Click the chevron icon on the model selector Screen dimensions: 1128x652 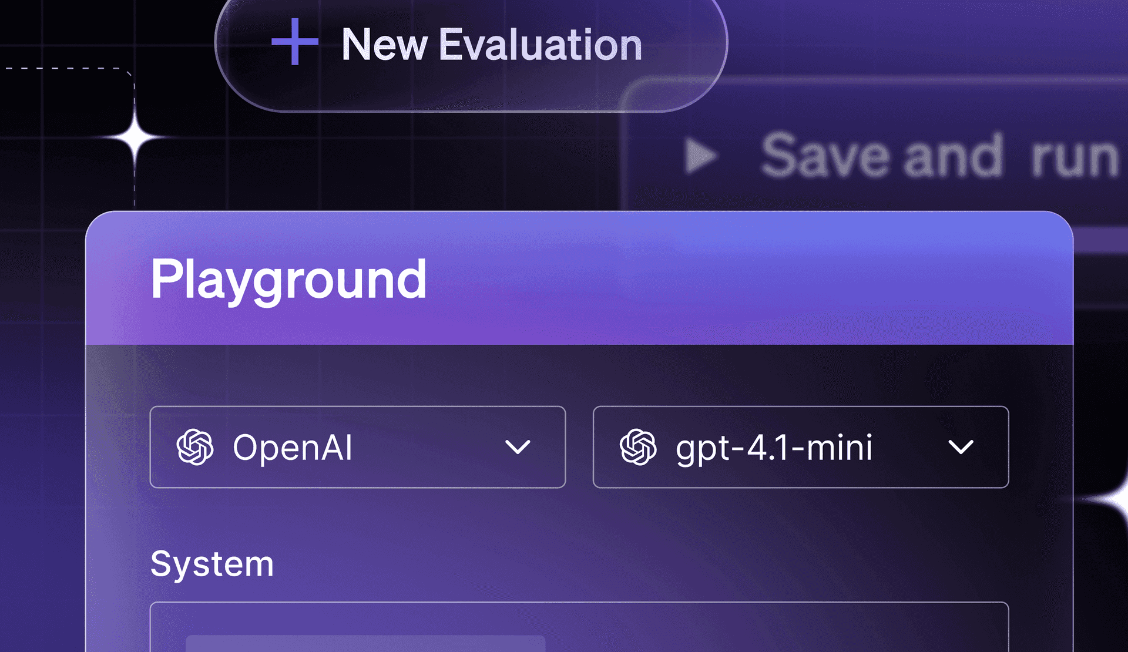pos(961,449)
